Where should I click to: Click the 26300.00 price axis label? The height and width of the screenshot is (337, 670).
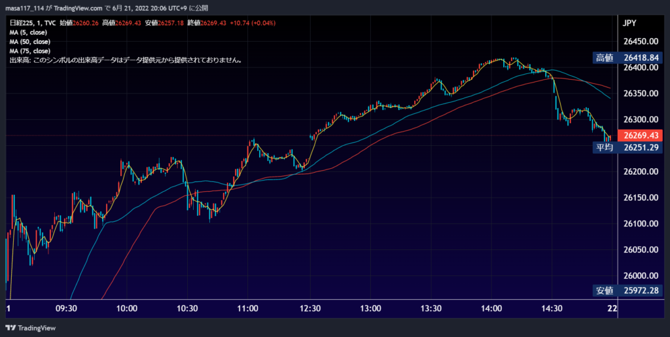point(640,120)
